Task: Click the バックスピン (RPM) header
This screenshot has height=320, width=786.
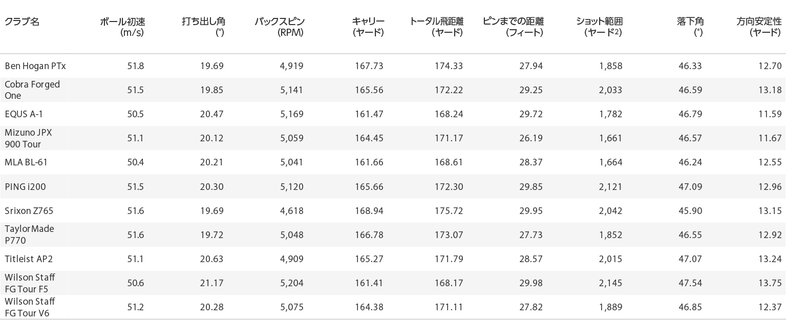Action: coord(280,27)
